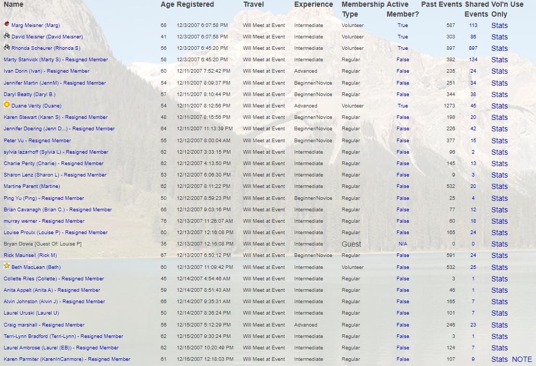Click the gold star icon beside Beth MacLean
Viewport: 536px width, 366px height.
pos(7,266)
